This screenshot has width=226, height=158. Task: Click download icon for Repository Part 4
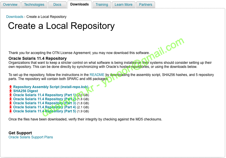point(10,107)
